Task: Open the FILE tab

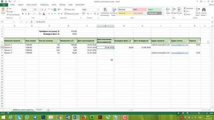Action: [4, 5]
